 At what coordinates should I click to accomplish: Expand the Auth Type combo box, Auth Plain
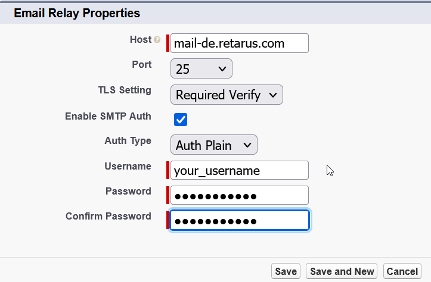tap(213, 145)
